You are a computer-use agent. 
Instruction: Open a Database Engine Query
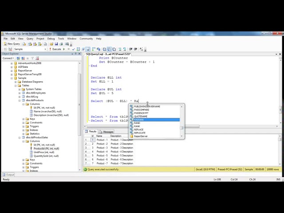click(x=24, y=44)
